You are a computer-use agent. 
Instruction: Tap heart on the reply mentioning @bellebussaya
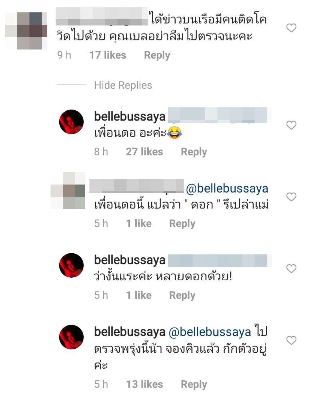pyautogui.click(x=291, y=197)
